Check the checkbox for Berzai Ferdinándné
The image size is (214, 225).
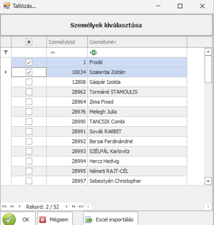[29, 141]
